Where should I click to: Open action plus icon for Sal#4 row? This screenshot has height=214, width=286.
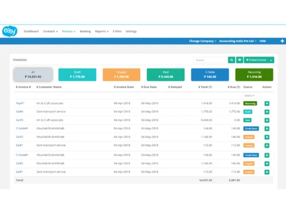point(267,112)
